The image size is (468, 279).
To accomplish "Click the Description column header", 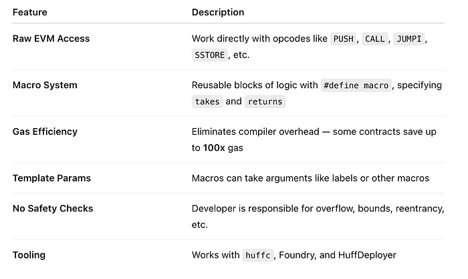I will coord(218,12).
